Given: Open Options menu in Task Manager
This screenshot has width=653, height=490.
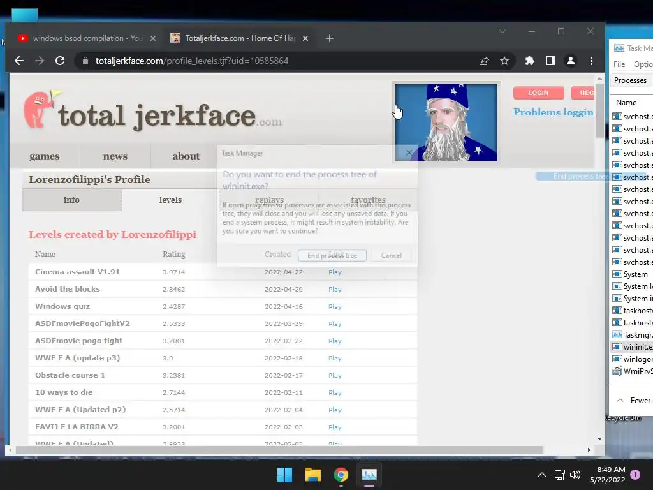Looking at the screenshot, I should (x=643, y=64).
